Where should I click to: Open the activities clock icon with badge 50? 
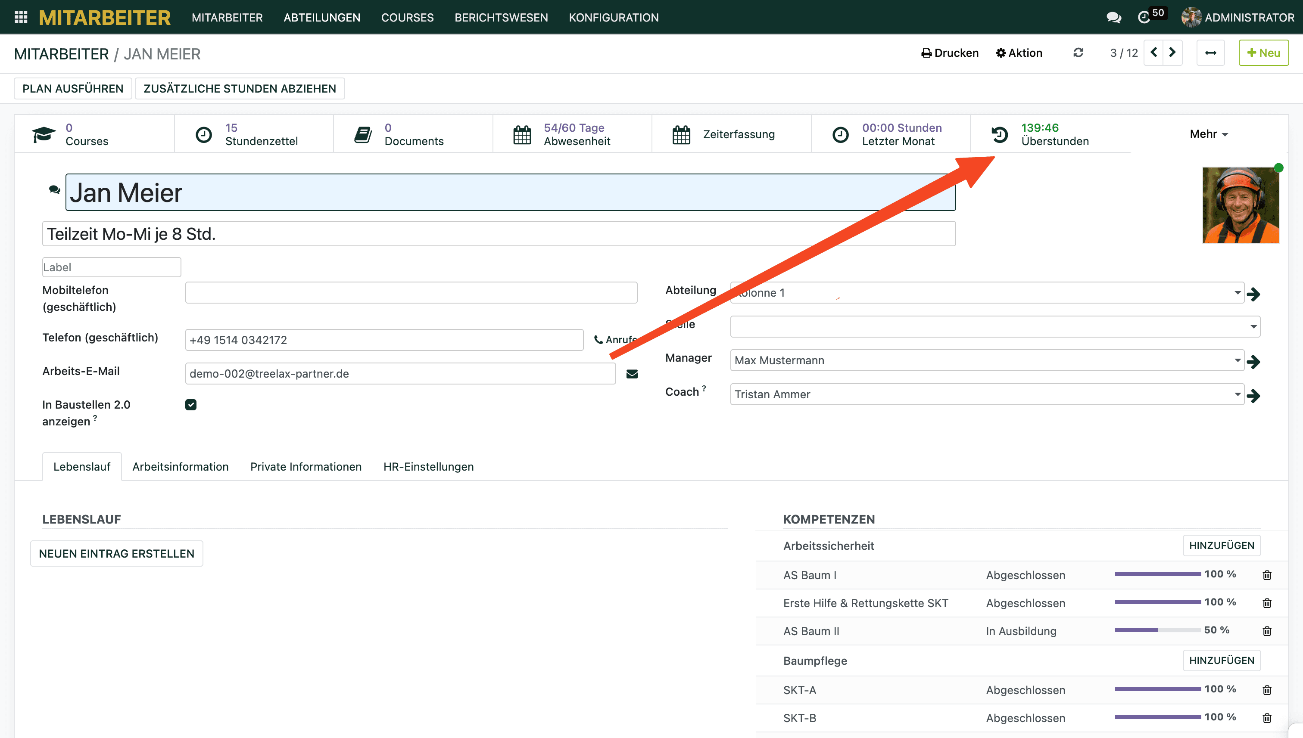1144,18
